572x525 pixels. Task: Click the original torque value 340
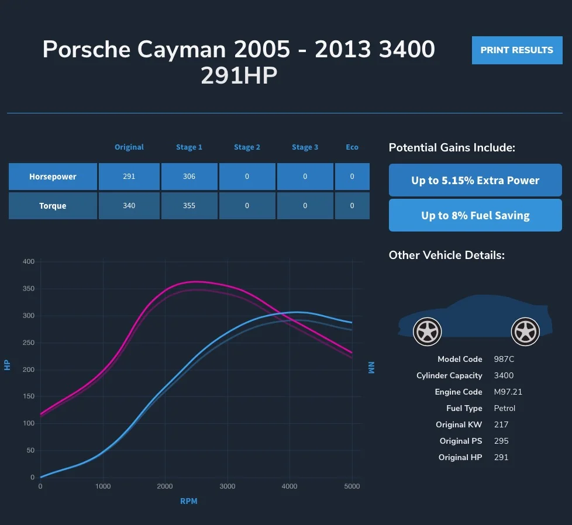(x=129, y=206)
